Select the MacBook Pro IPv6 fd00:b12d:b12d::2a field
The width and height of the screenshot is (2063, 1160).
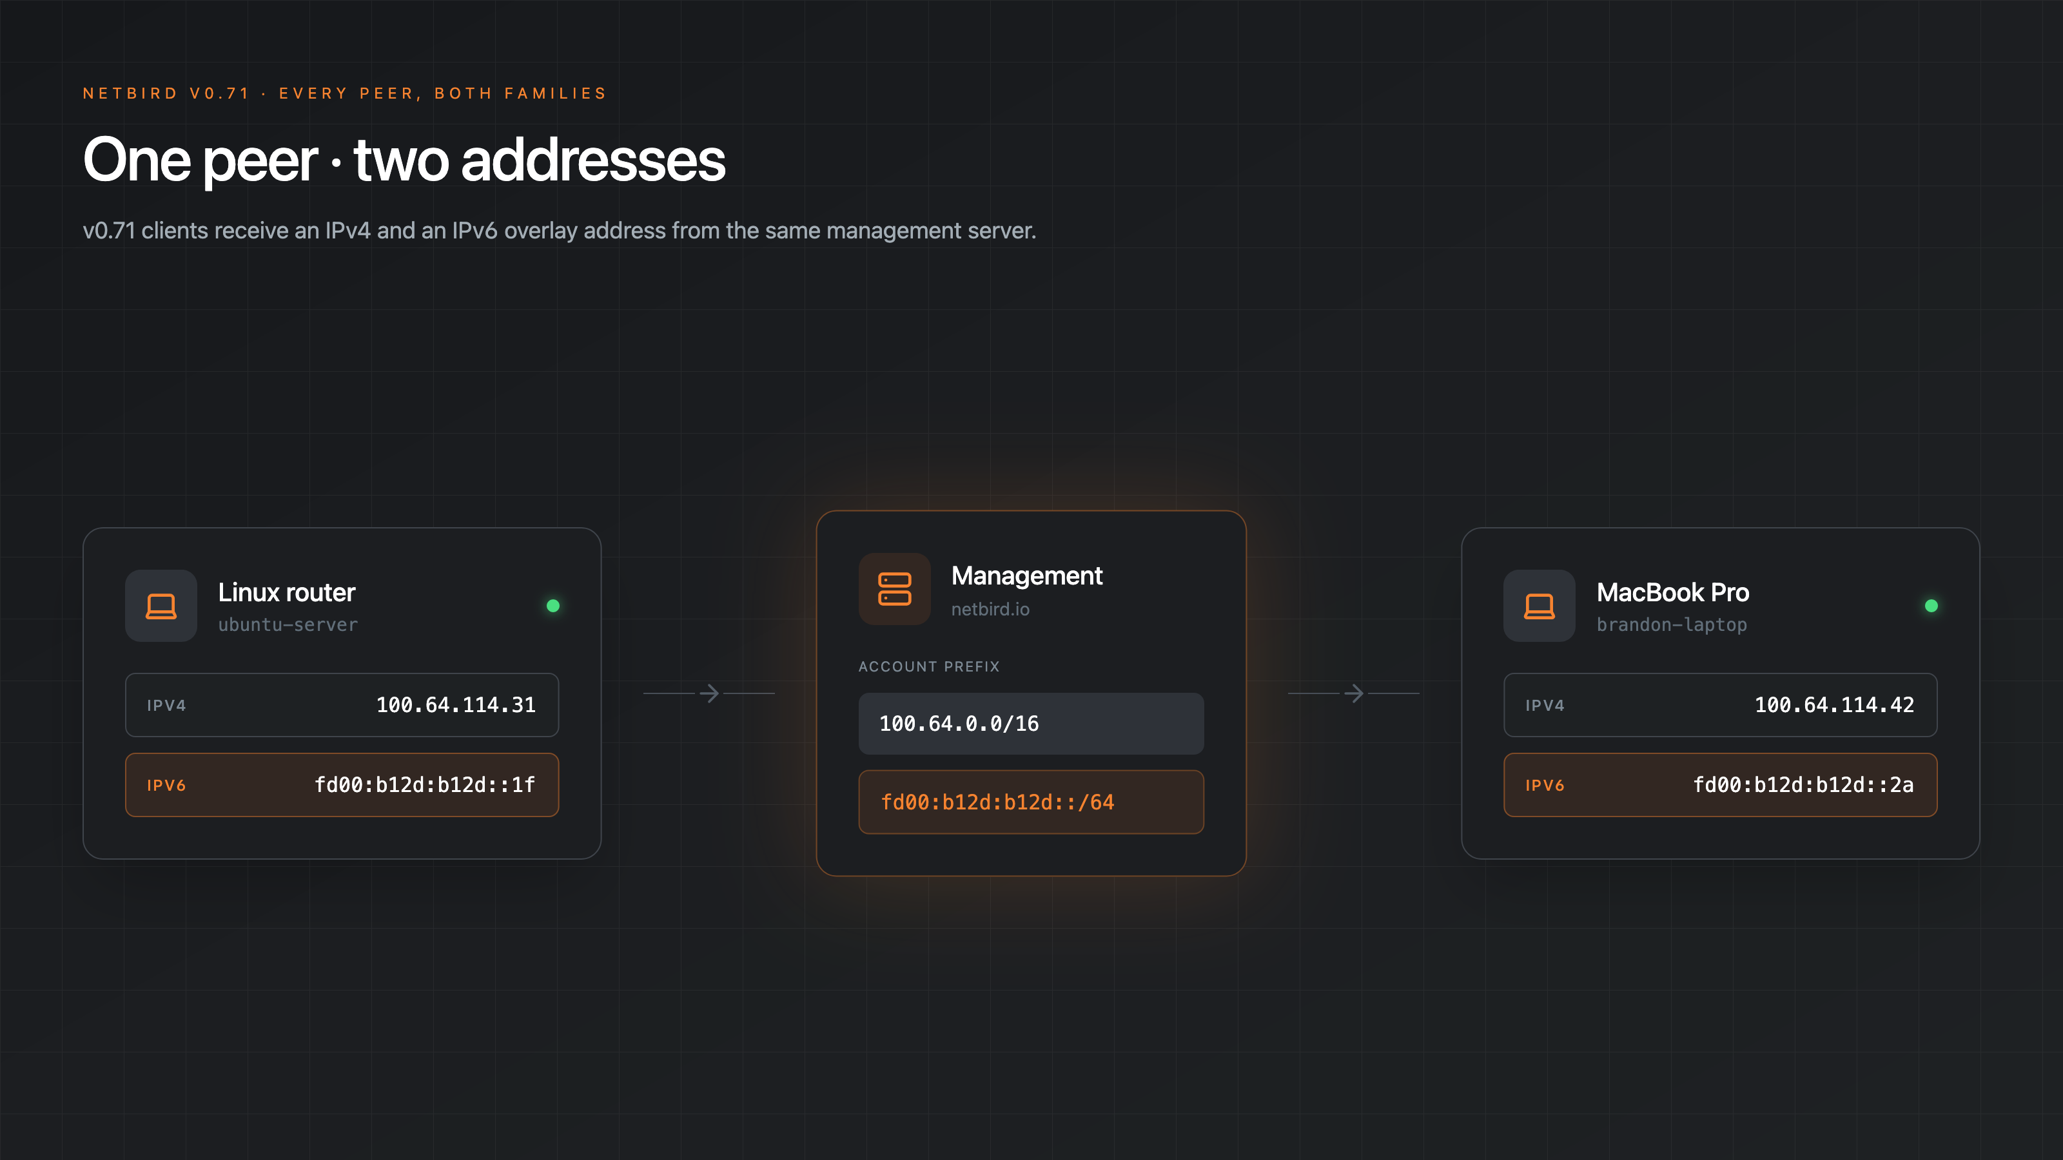point(1720,786)
